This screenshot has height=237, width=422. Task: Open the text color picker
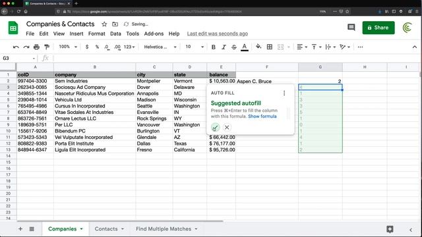[x=245, y=47]
